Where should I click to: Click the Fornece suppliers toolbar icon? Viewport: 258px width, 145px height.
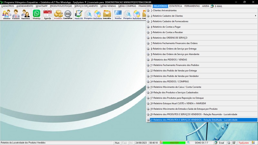(x=16, y=15)
